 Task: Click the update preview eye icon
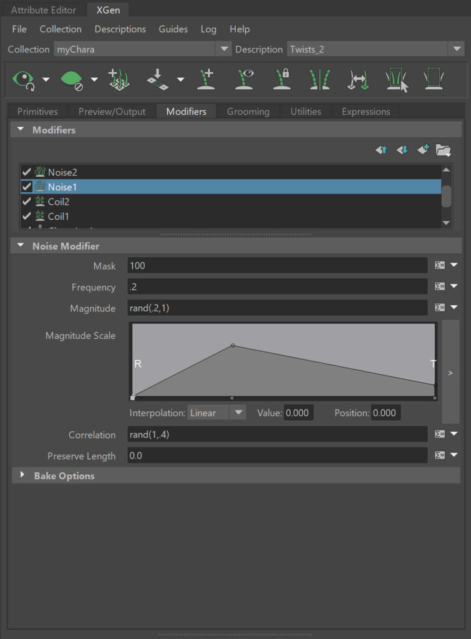coord(23,80)
